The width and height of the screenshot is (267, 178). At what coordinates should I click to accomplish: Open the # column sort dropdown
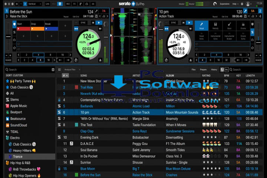click(65, 75)
